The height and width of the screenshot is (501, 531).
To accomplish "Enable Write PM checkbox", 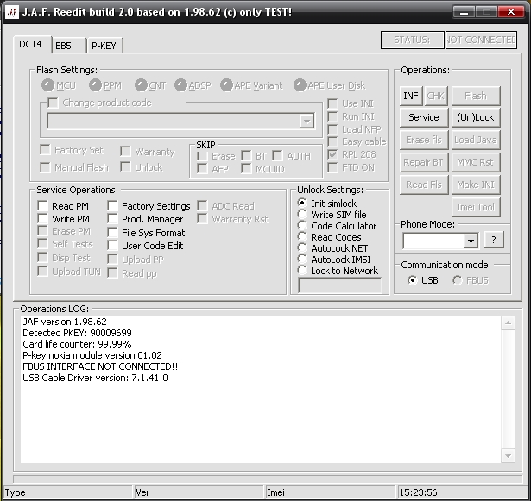I will [x=42, y=218].
